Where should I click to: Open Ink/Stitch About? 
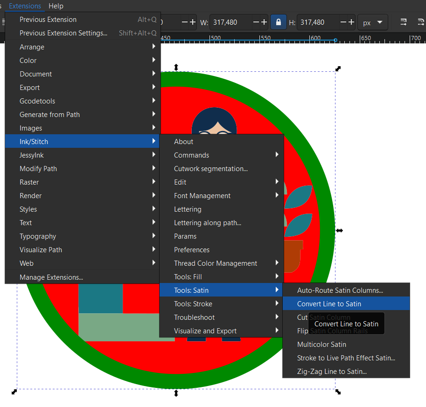[222, 142]
